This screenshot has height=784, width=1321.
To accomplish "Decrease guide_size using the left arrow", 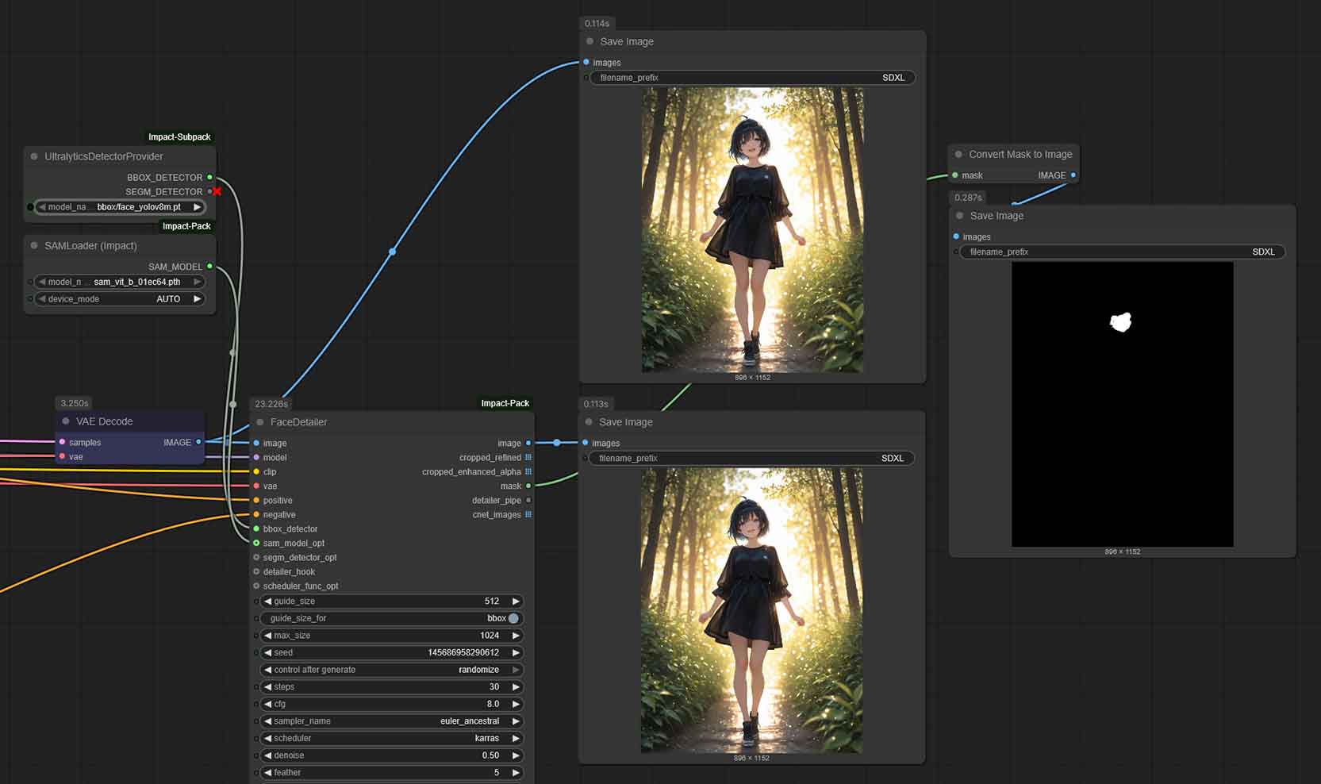I will coord(267,601).
